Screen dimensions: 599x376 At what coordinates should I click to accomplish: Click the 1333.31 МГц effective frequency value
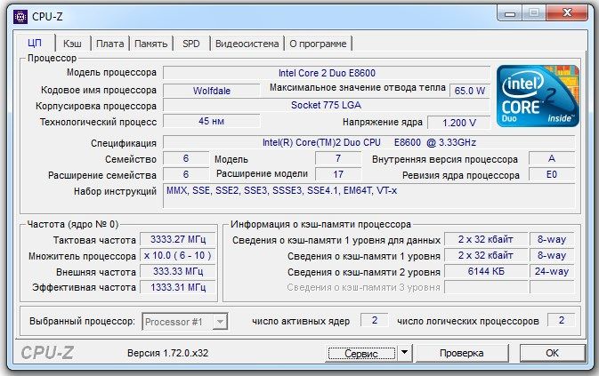pos(178,287)
